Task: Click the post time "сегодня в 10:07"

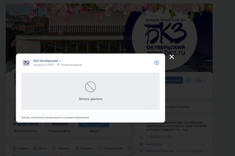Action: coord(44,65)
